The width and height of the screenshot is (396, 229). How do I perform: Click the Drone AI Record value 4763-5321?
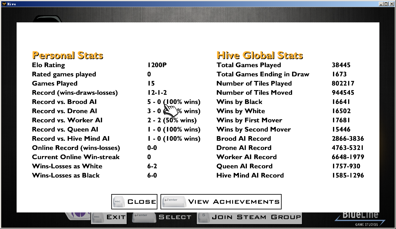[348, 148]
